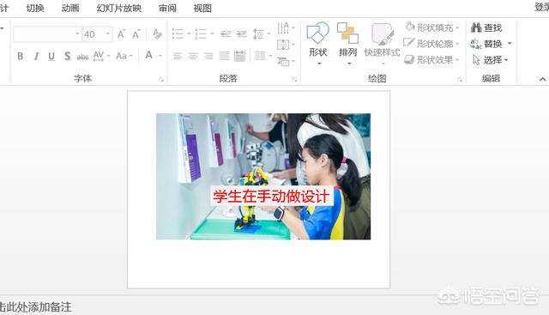Image resolution: width=549 pixels, height=315 pixels.
Task: Justify text alignment
Action: pyautogui.click(x=224, y=56)
